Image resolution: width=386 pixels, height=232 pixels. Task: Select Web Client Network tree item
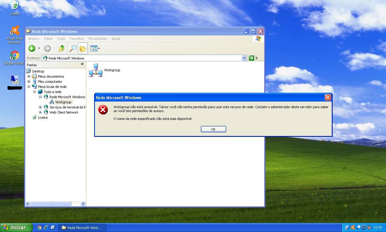point(64,112)
